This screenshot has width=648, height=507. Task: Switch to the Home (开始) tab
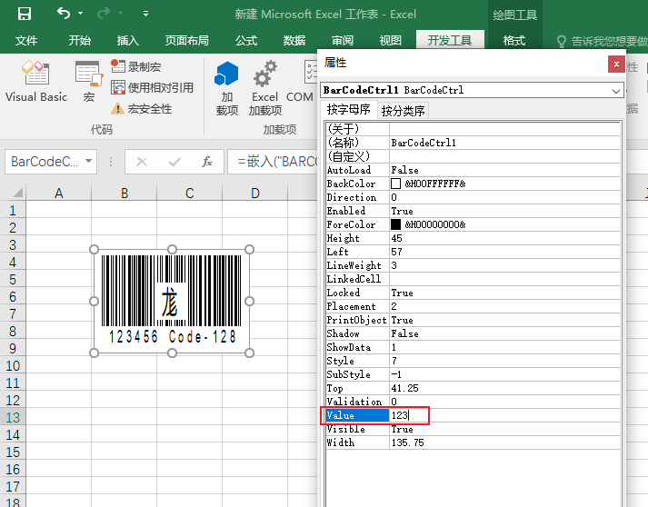(x=79, y=41)
